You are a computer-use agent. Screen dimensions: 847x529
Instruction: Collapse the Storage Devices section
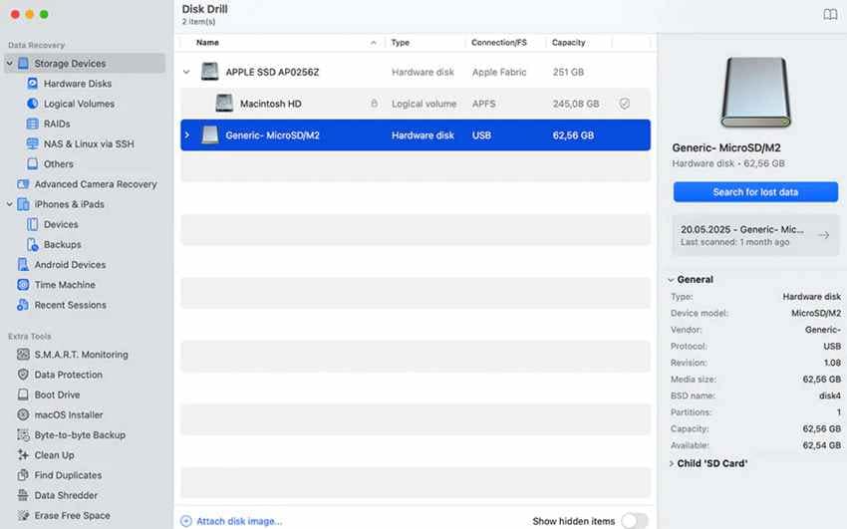pyautogui.click(x=10, y=63)
